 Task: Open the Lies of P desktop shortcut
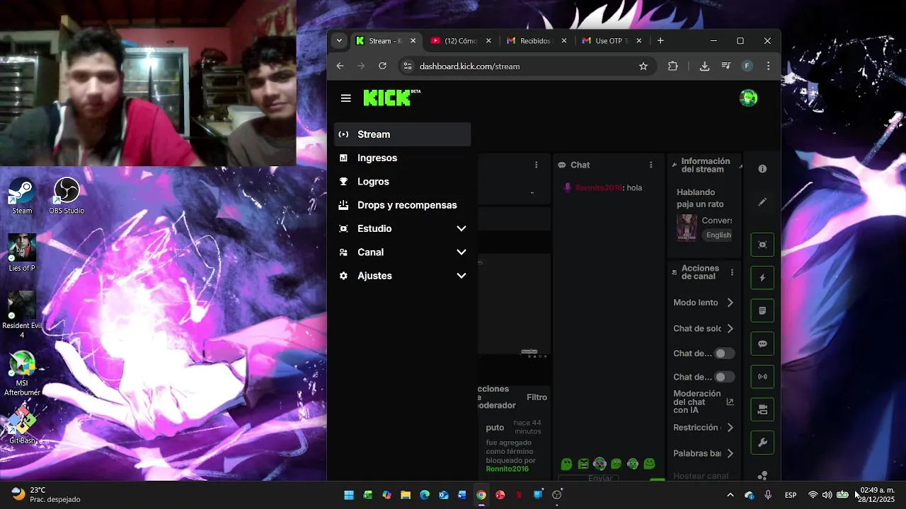pyautogui.click(x=22, y=252)
